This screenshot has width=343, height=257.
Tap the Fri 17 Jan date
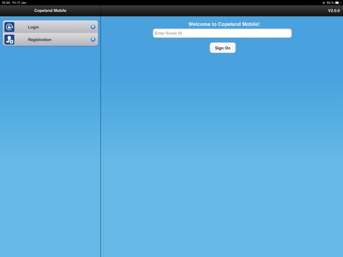coord(19,3)
